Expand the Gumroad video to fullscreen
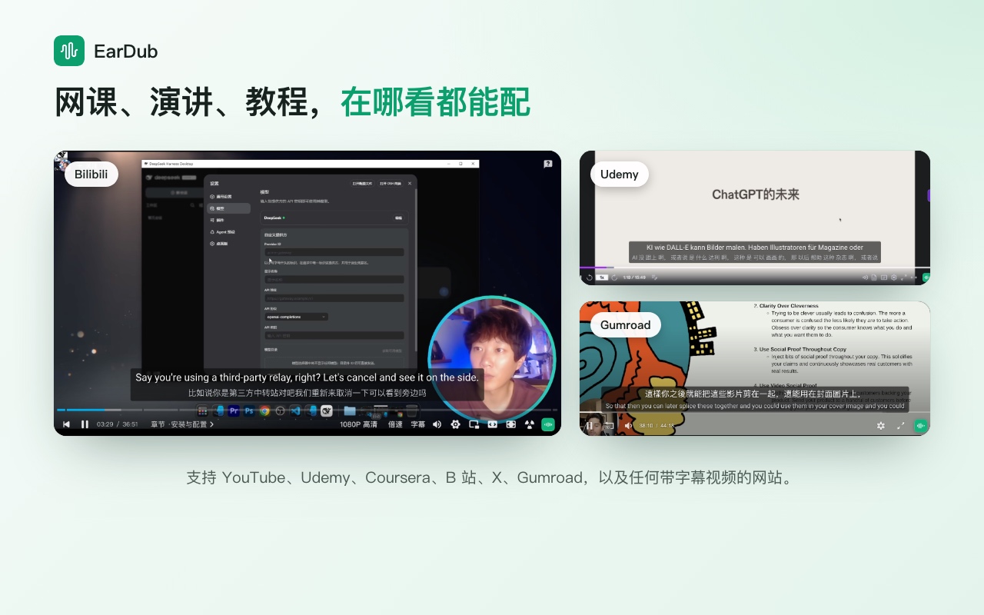Screen dimensions: 984x615 tap(900, 425)
